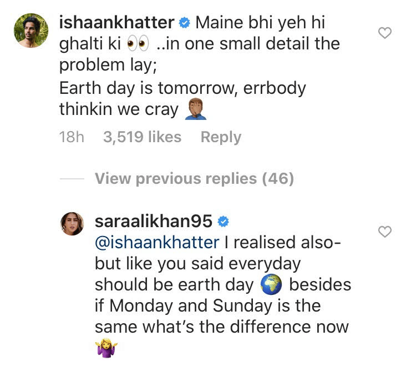The image size is (416, 366).
Task: Follow the @ishaankhatter mention in the reply
Action: 157,242
